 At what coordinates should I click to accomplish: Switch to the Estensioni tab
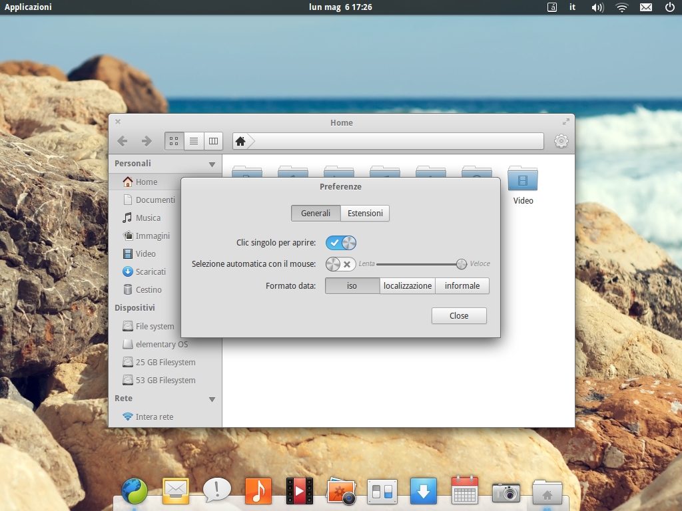pos(365,214)
